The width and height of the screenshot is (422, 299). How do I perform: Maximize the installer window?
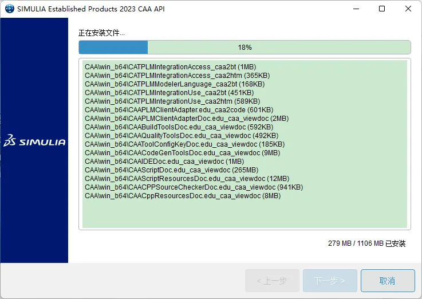(381, 9)
